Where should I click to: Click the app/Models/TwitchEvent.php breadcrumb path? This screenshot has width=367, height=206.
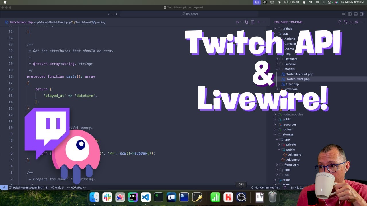[52, 22]
